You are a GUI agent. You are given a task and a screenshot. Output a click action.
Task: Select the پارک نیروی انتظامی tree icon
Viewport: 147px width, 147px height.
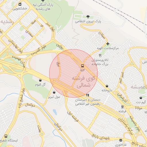[x=88, y=17]
